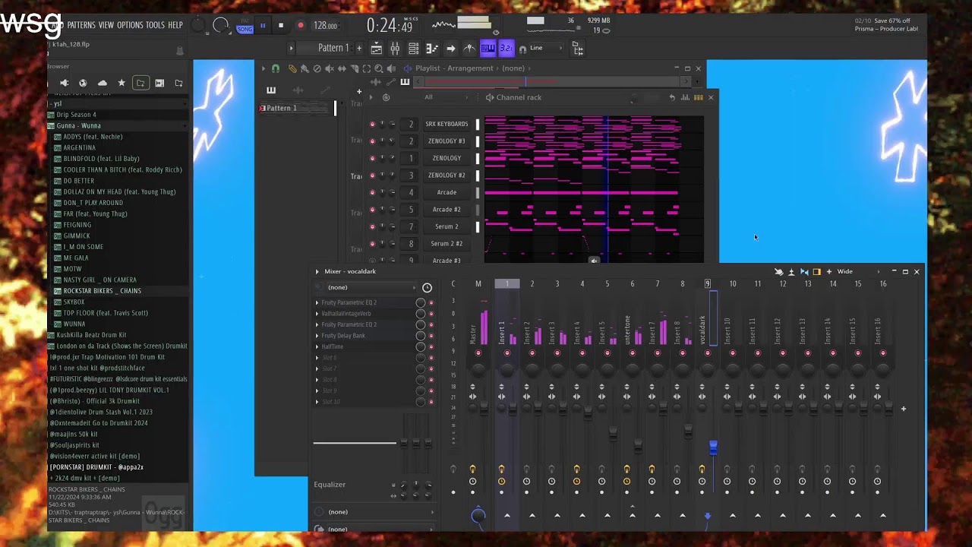Click the Browser speaker audio icon
The width and height of the screenshot is (972, 547).
click(x=64, y=83)
